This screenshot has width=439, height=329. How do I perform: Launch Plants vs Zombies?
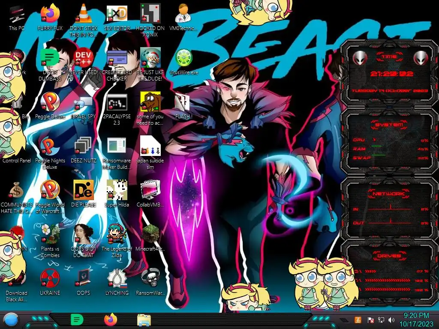pyautogui.click(x=50, y=234)
